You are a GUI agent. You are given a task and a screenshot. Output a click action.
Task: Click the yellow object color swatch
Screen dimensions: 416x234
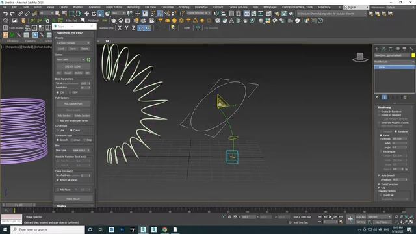click(413, 55)
